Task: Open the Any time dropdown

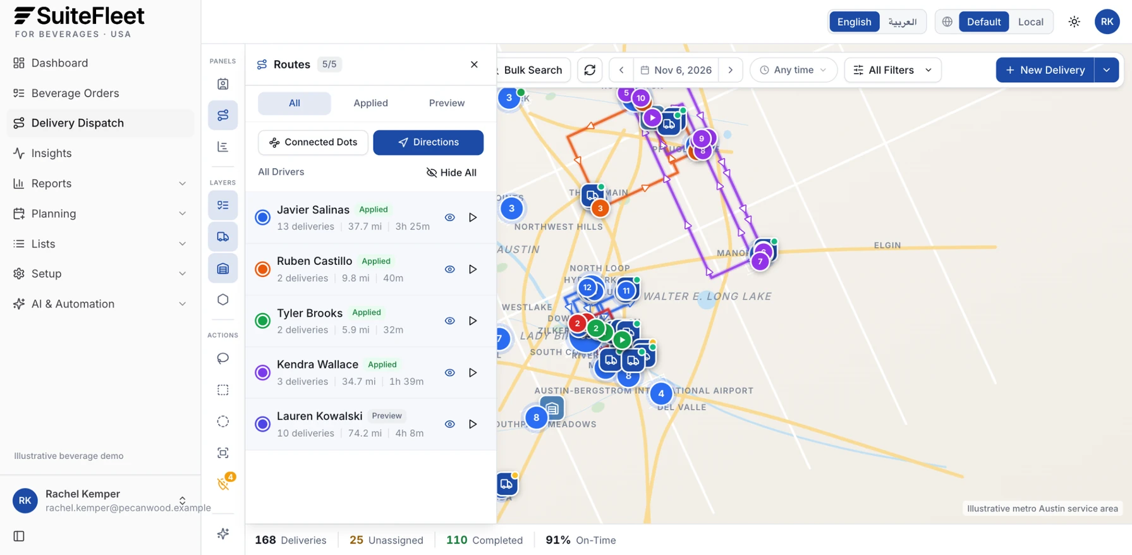Action: click(793, 70)
